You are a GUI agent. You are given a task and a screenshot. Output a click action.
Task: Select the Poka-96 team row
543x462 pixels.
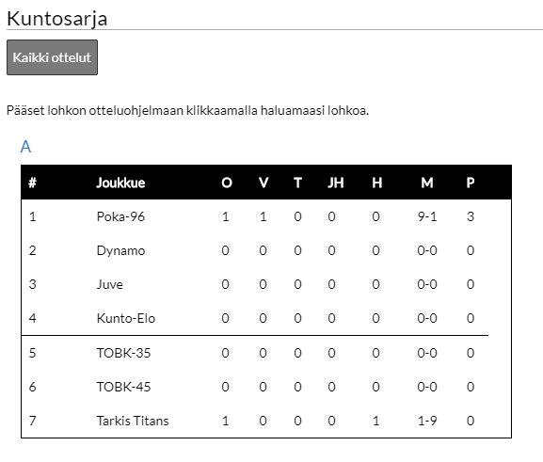point(266,216)
